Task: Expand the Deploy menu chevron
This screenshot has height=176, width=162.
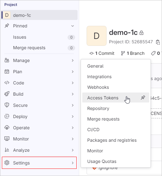Action: 73,117
